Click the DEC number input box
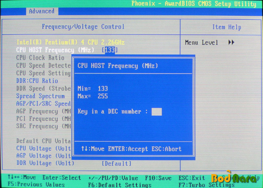Viewport: 263px width, 188px height. pos(156,112)
